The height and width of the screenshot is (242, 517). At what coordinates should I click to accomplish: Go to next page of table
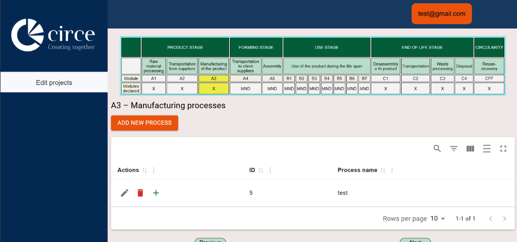[x=504, y=219]
